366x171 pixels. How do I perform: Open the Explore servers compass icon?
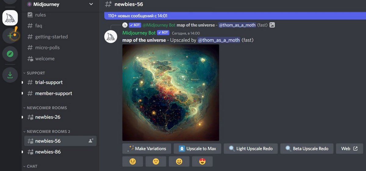click(10, 54)
